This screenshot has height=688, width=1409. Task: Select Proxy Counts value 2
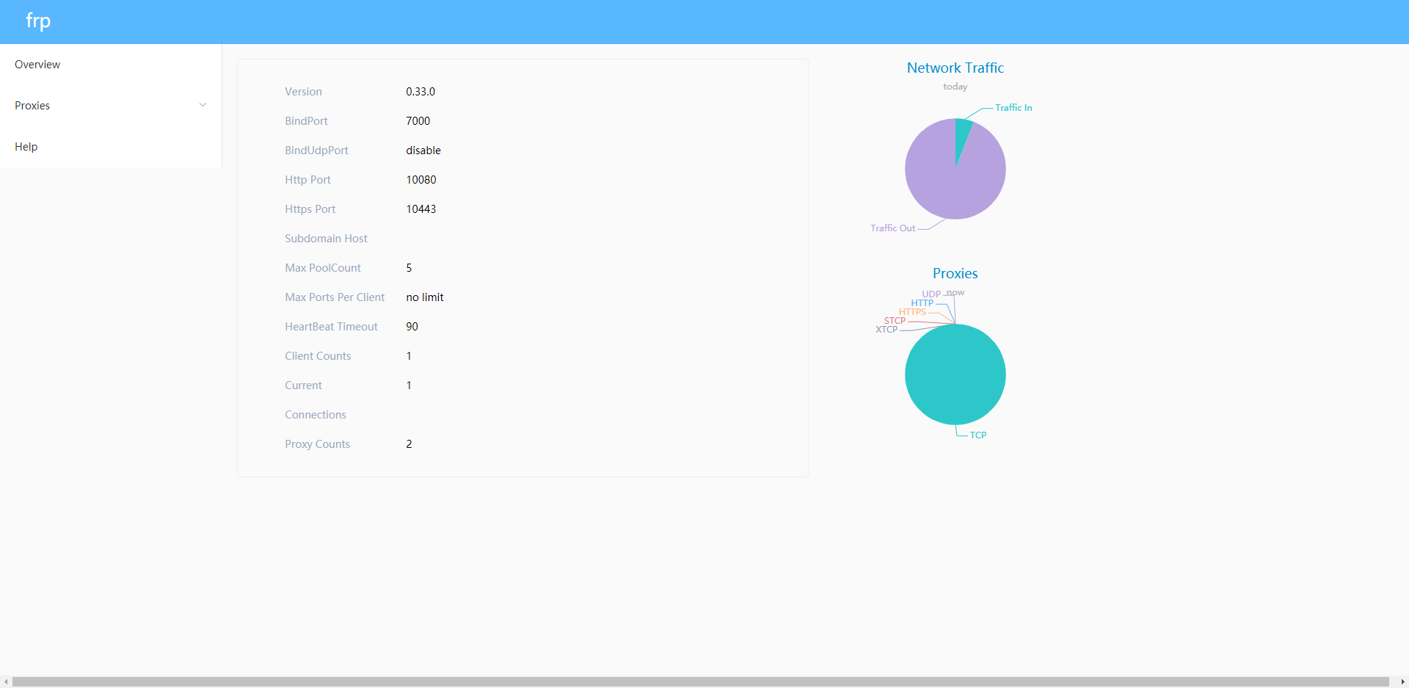click(409, 444)
